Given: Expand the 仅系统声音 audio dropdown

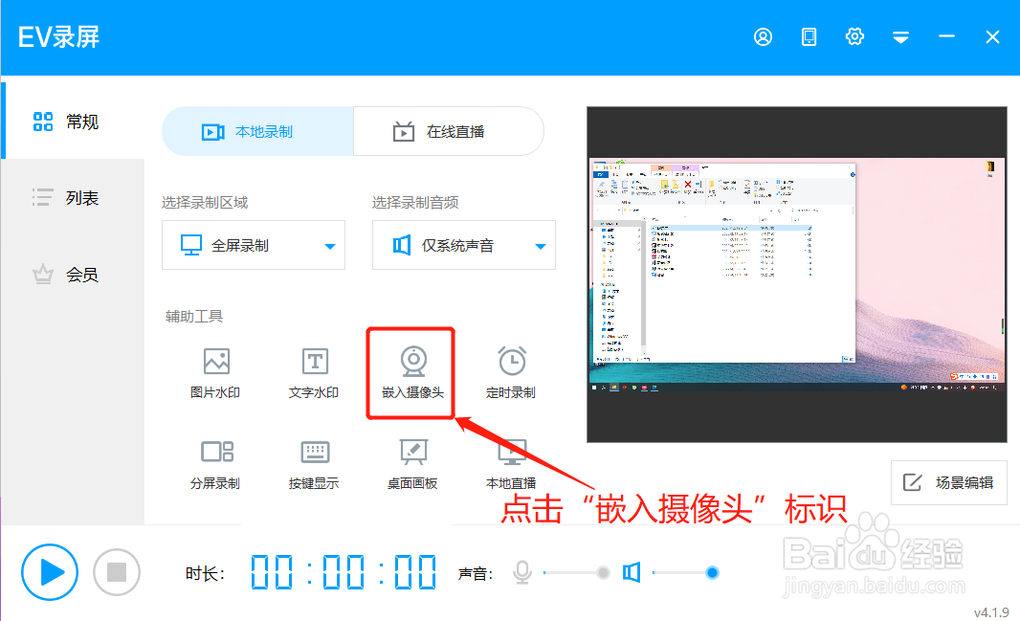Looking at the screenshot, I should pyautogui.click(x=464, y=245).
